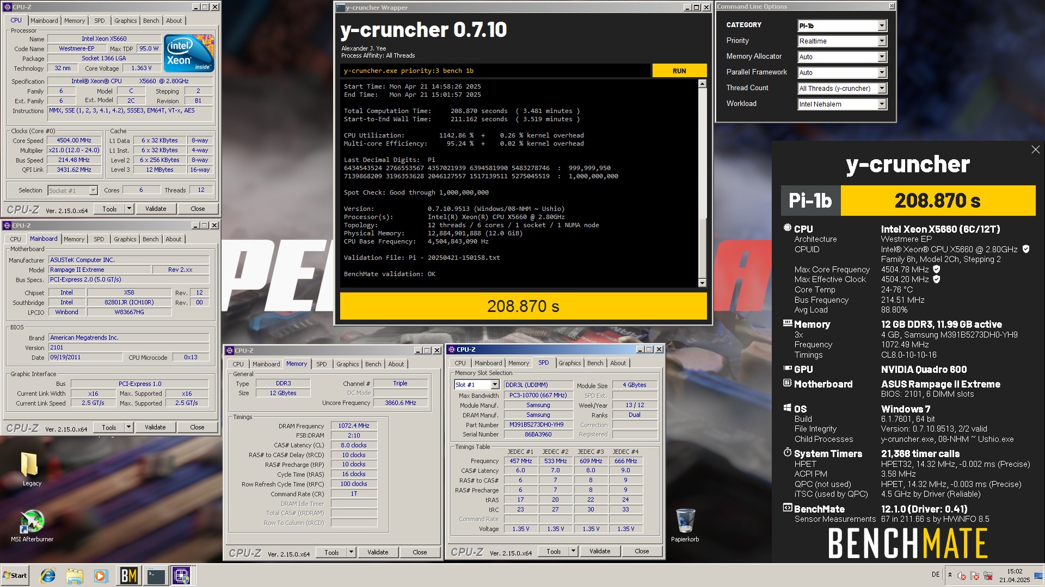The width and height of the screenshot is (1045, 587).
Task: Click the GPU card icon in BenchMate
Action: [787, 369]
